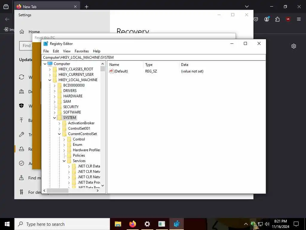The image size is (306, 230).
Task: Open Firefox extensions puzzle icon
Action: click(x=277, y=19)
